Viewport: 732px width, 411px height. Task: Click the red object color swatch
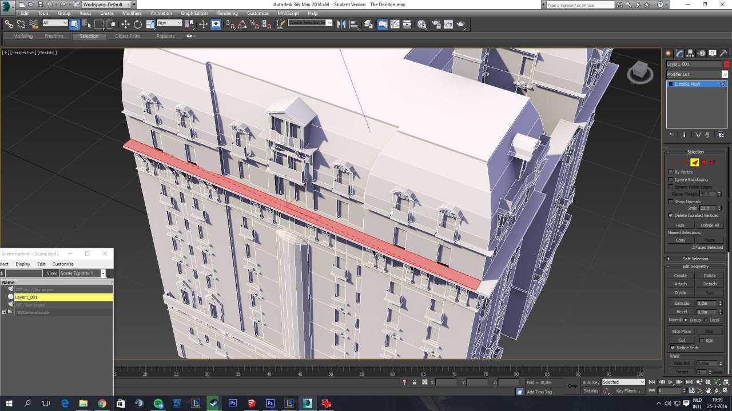tap(726, 64)
